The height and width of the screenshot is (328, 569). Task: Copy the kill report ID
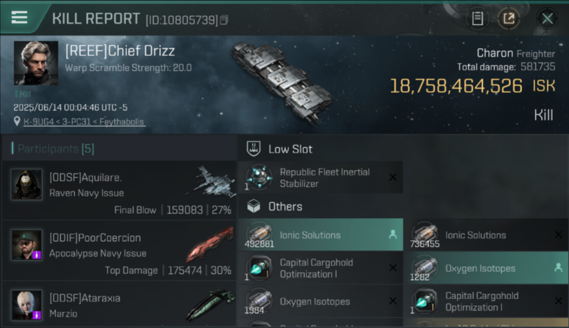tap(224, 20)
